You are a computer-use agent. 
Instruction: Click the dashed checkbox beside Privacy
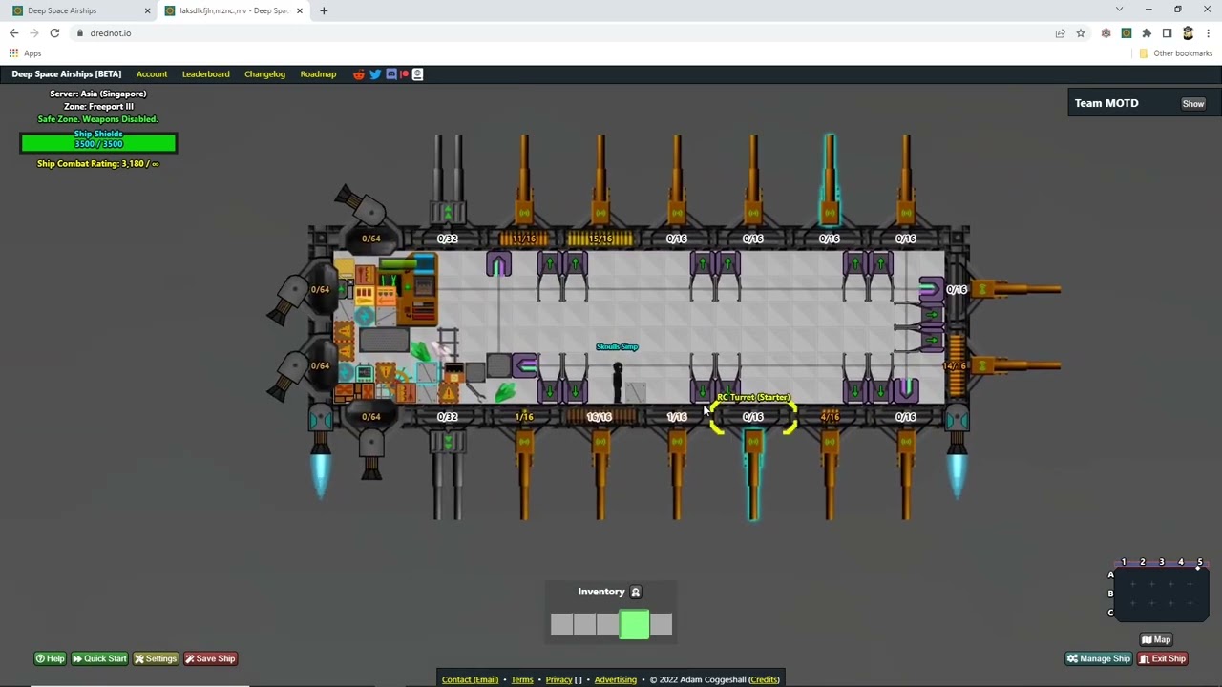578,679
